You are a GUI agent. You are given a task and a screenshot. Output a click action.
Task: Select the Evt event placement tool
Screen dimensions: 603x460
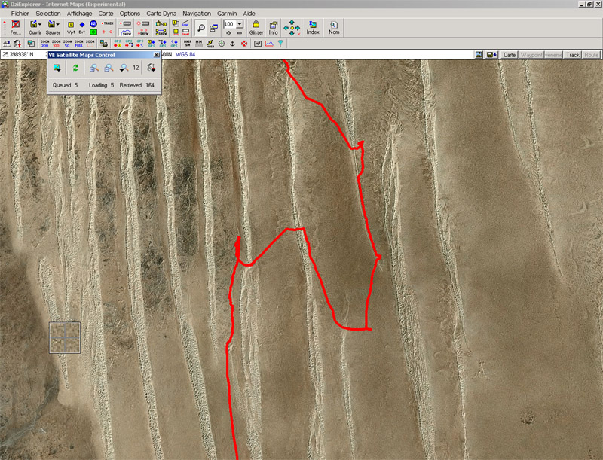(x=82, y=28)
